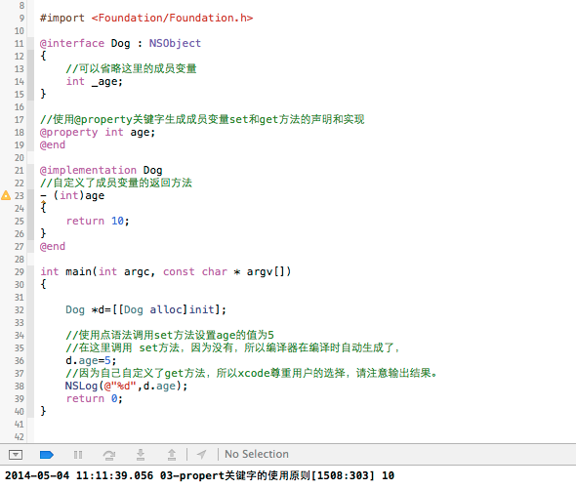This screenshot has height=489, width=576.
Task: Click the Foundation/Foundation.h import text
Action: (172, 18)
